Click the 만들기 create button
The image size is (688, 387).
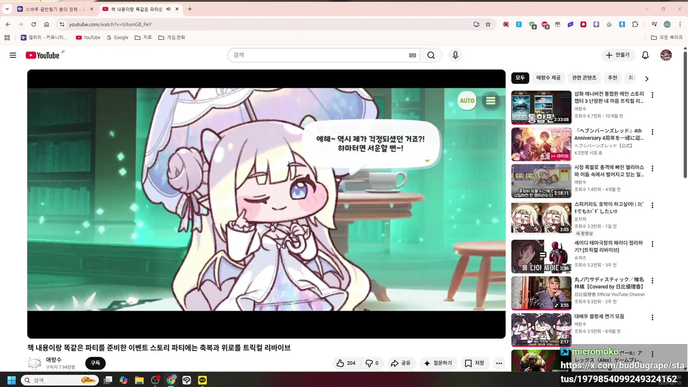pos(617,55)
